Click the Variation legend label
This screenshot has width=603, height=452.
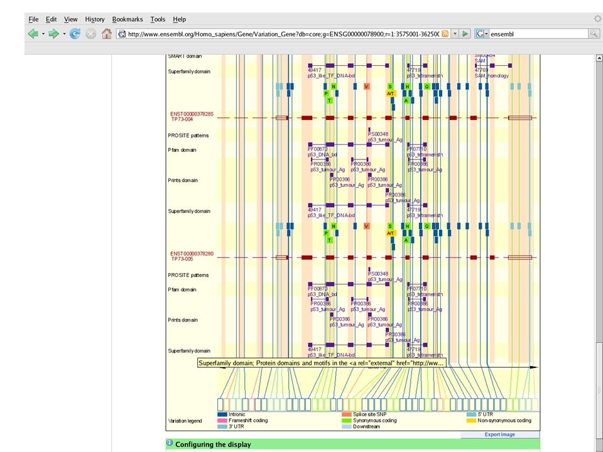click(x=185, y=421)
